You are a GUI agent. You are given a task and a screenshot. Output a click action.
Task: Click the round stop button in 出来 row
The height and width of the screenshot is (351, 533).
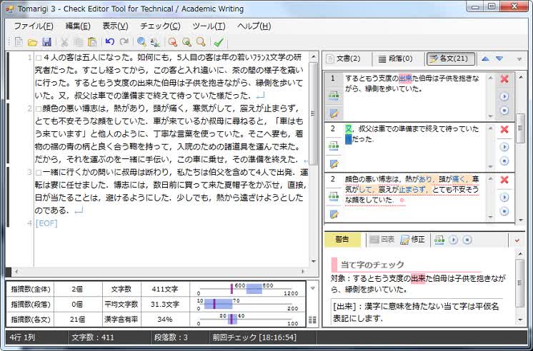(x=504, y=111)
